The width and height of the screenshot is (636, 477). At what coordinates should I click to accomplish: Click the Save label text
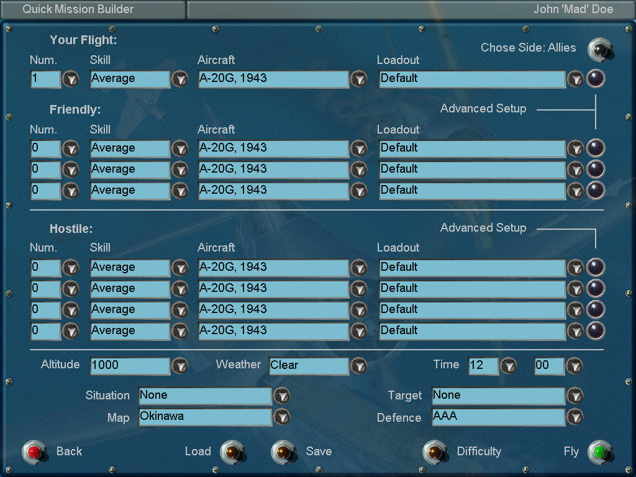319,452
